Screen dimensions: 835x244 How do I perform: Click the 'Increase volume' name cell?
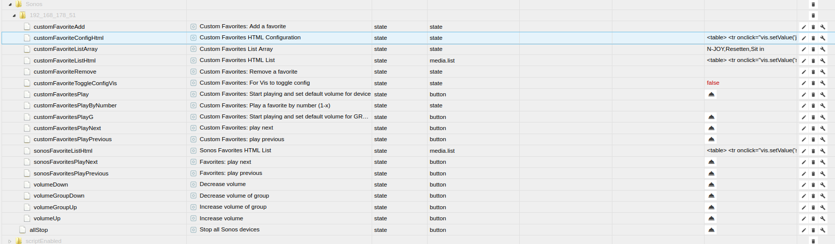coord(221,218)
